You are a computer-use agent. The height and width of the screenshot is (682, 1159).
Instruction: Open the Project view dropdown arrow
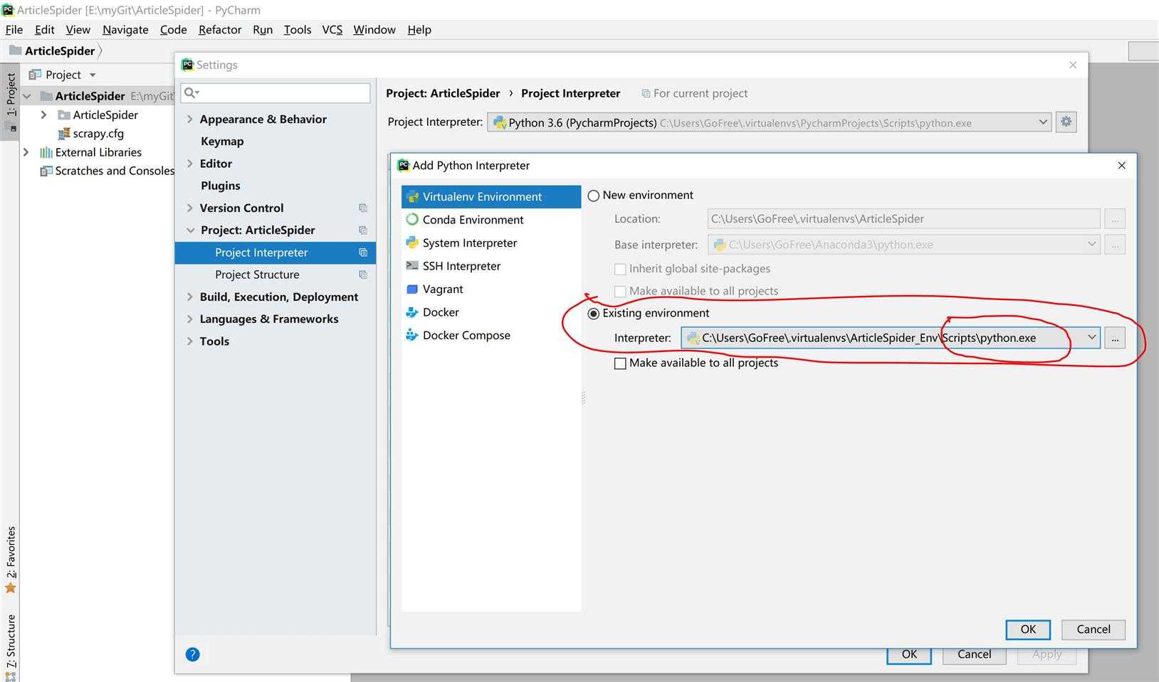(93, 75)
